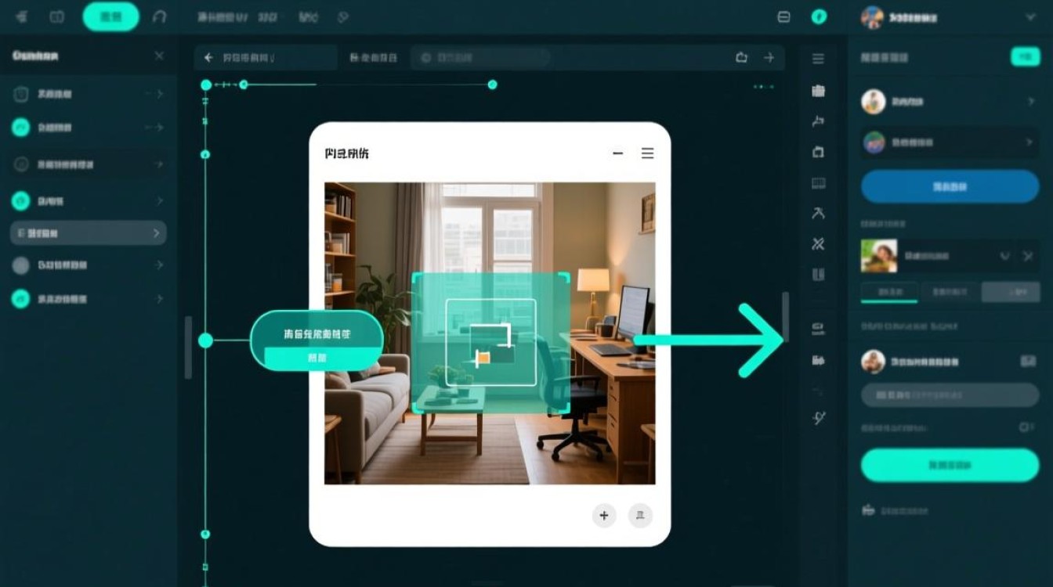Expand the highlighted left panel row's chevron
Screen dimensions: 1053x587
tap(156, 233)
